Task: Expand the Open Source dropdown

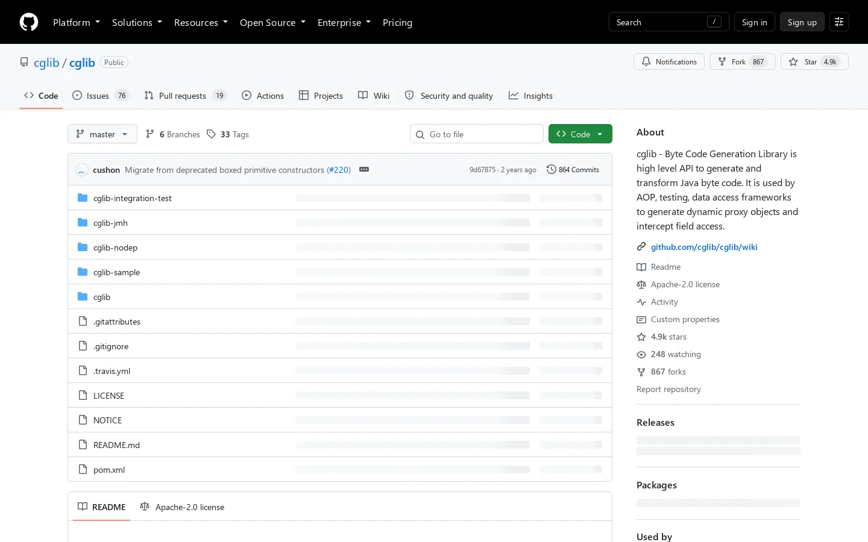Action: (x=272, y=22)
